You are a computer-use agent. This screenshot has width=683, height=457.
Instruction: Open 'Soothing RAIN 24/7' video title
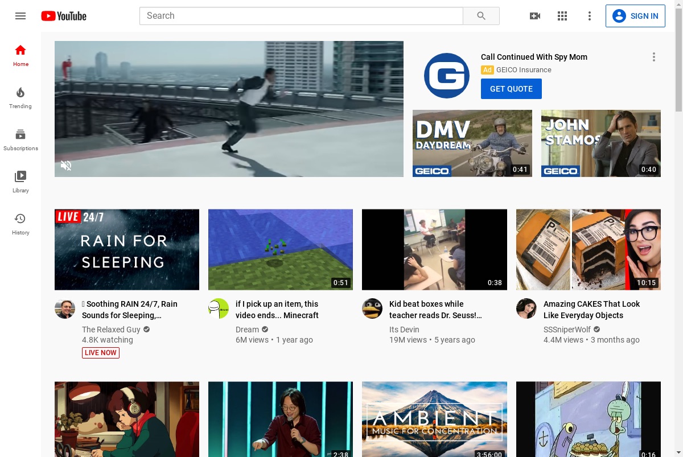tap(131, 310)
